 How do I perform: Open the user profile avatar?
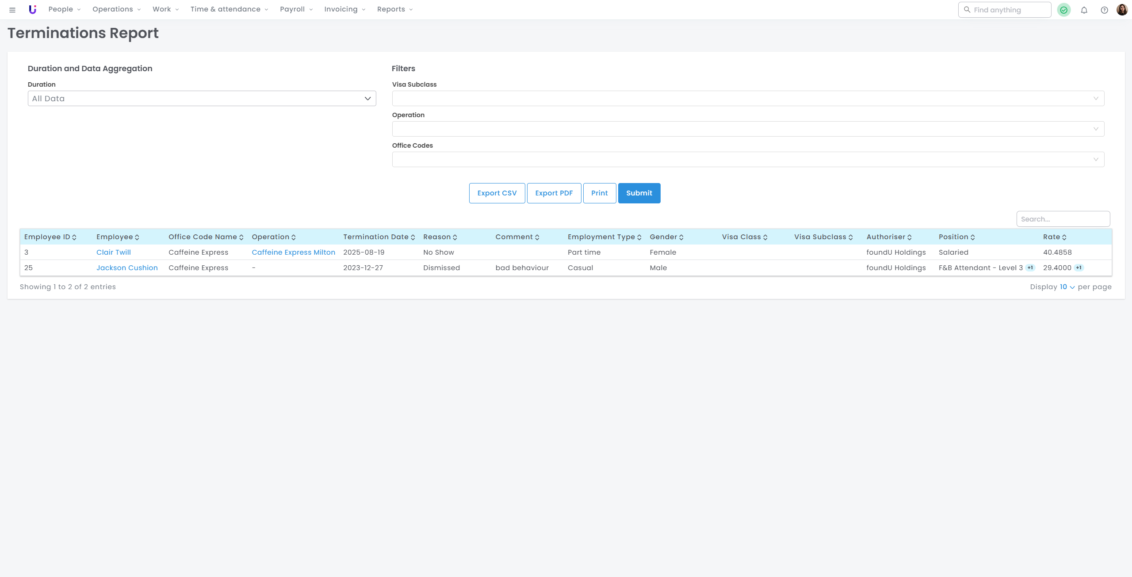click(x=1122, y=9)
